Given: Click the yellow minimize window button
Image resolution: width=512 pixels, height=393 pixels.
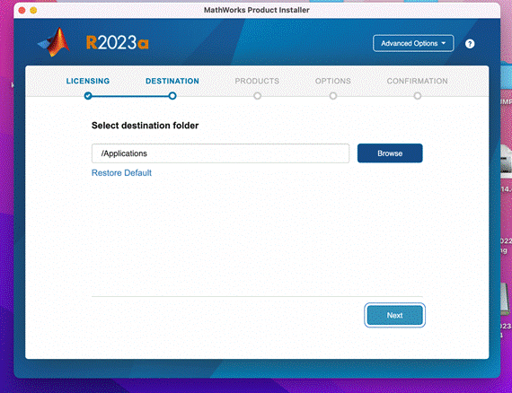Looking at the screenshot, I should tap(33, 11).
